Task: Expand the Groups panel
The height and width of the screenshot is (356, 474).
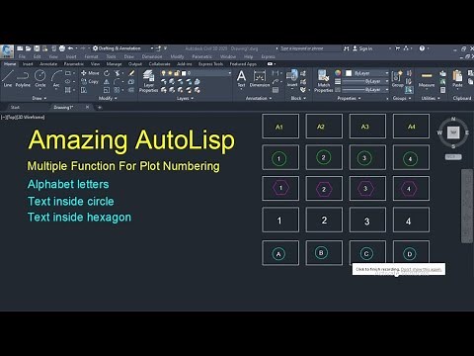Action: pos(402,98)
